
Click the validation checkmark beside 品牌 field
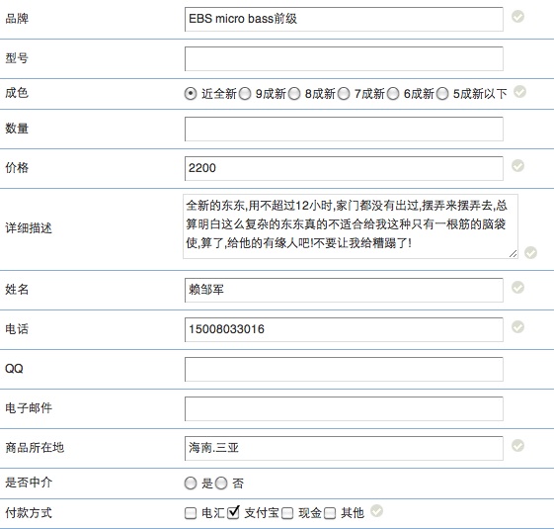[518, 16]
